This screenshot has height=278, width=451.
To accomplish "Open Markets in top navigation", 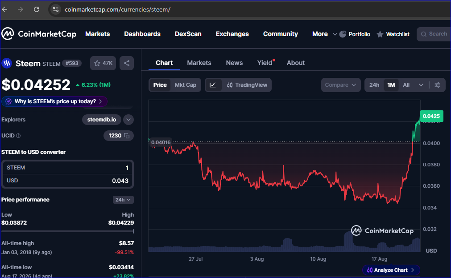I will tap(98, 34).
